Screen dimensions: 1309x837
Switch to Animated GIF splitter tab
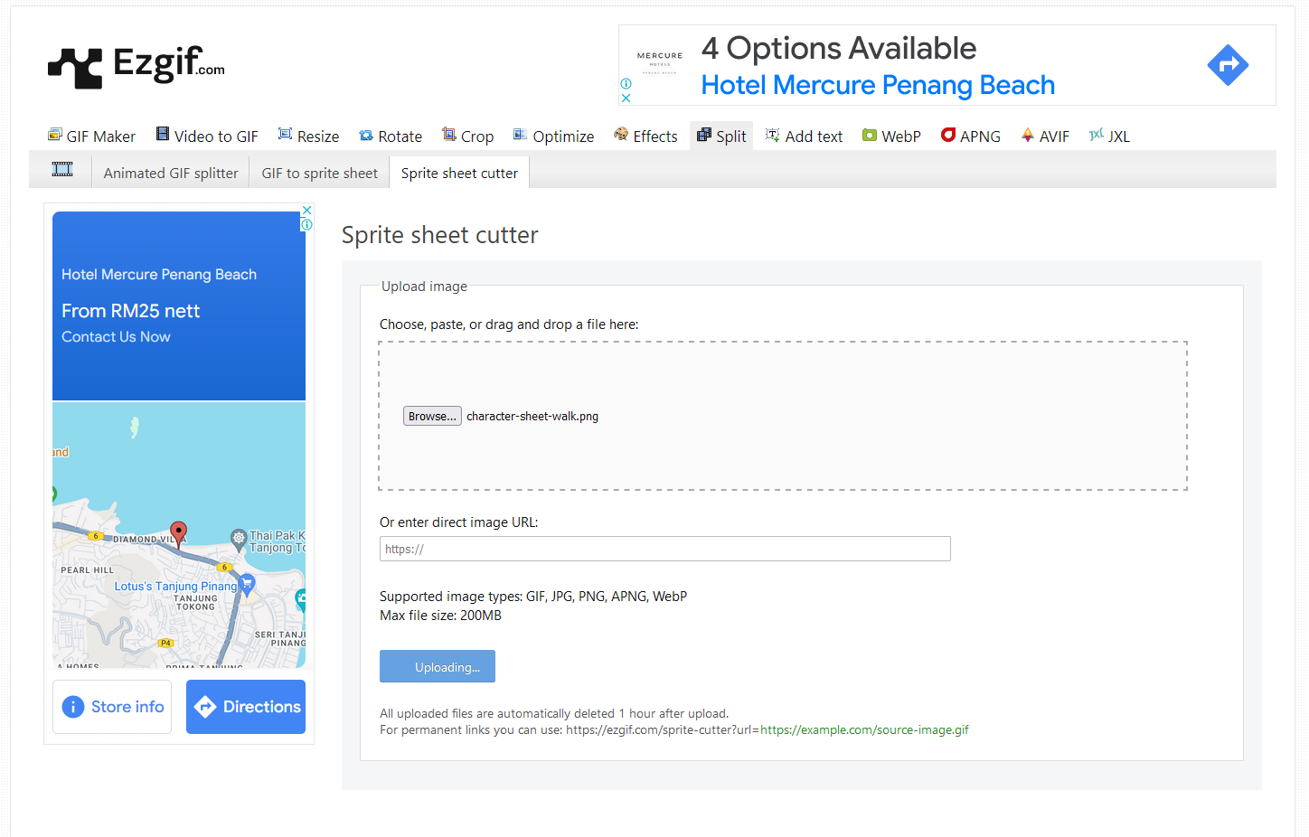pyautogui.click(x=171, y=173)
